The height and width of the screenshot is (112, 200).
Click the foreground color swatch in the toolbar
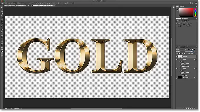point(1,51)
